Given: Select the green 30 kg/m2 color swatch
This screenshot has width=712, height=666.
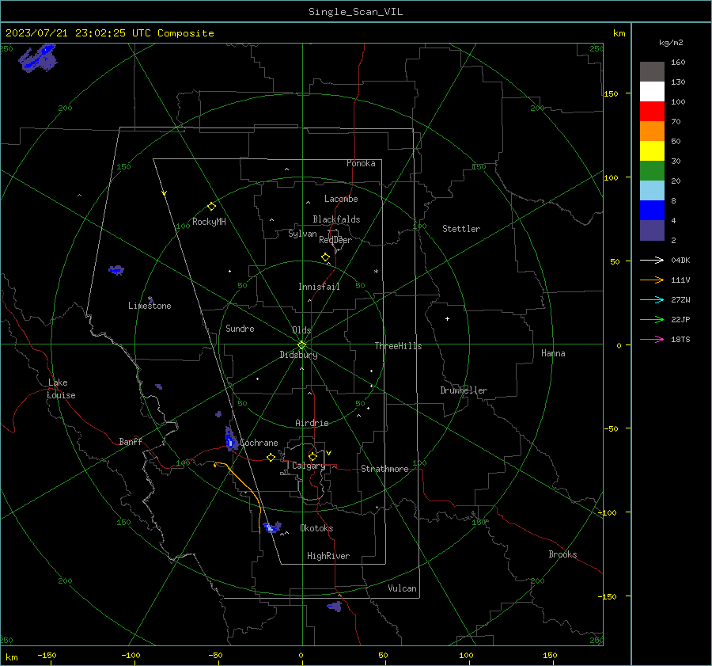Looking at the screenshot, I should coord(652,171).
